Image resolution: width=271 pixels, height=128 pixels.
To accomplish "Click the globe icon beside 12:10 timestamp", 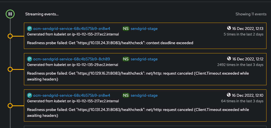I will pyautogui.click(x=229, y=95).
